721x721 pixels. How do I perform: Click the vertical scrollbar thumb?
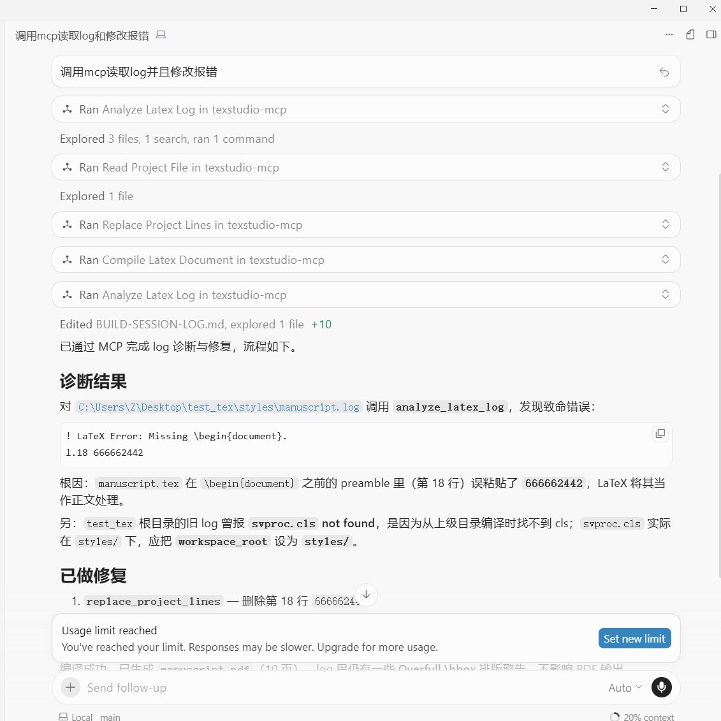click(x=718, y=375)
